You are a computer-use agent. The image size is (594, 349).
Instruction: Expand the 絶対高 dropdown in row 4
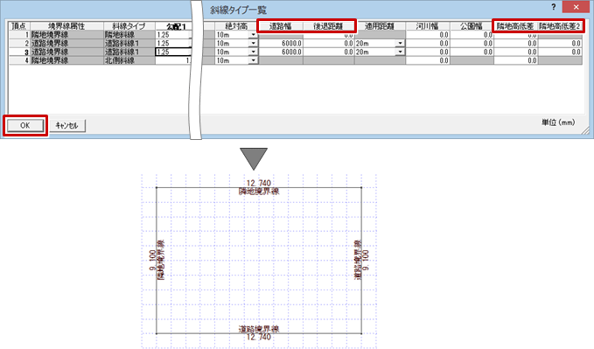point(254,60)
